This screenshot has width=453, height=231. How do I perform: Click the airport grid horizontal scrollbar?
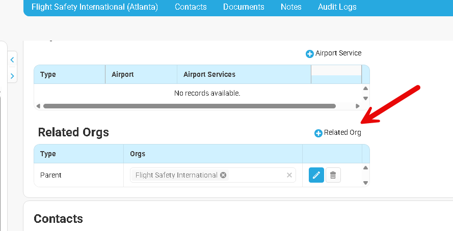(x=189, y=106)
